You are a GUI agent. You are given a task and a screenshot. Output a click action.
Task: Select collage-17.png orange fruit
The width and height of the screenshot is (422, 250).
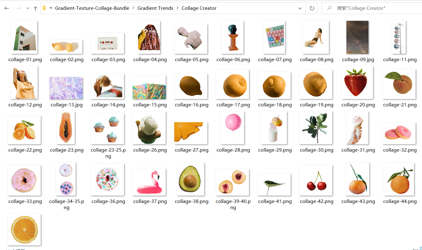tap(232, 84)
